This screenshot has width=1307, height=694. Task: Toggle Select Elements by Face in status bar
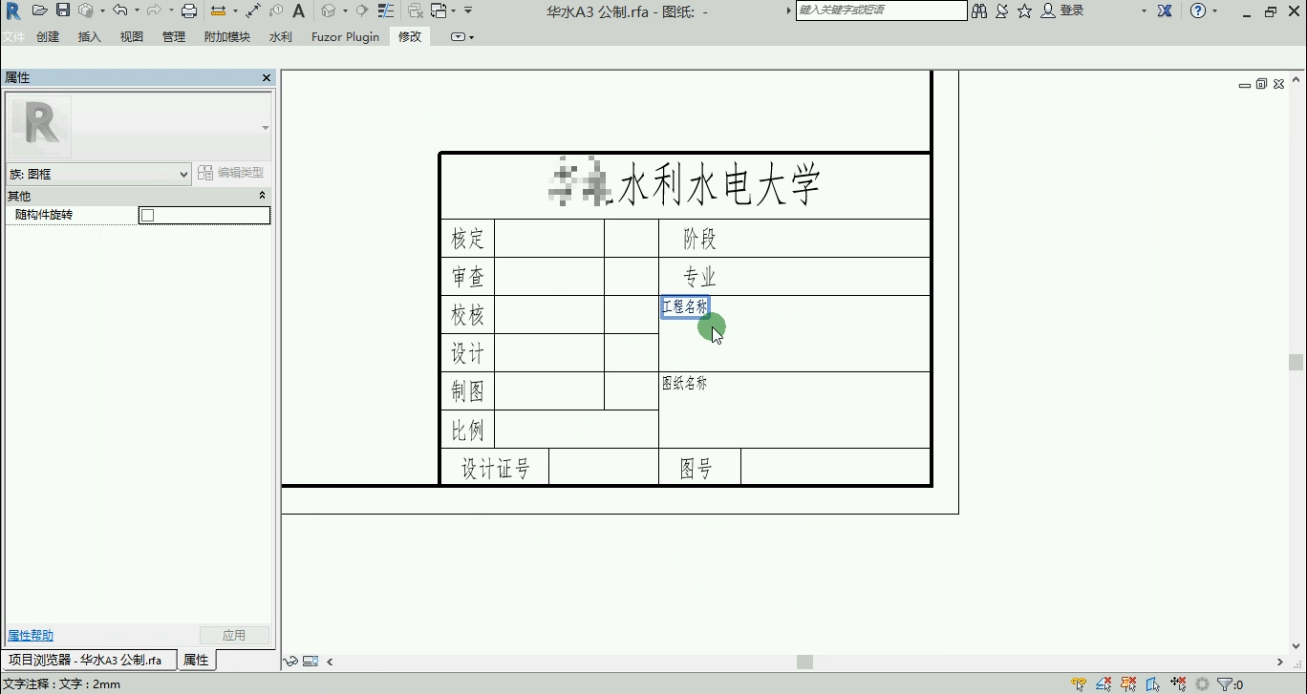1153,683
